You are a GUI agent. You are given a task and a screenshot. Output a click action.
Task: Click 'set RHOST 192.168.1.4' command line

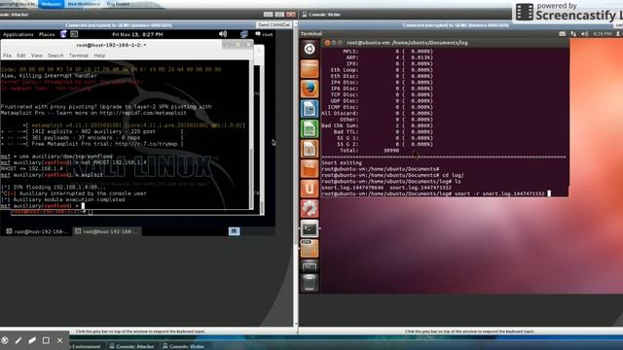74,162
